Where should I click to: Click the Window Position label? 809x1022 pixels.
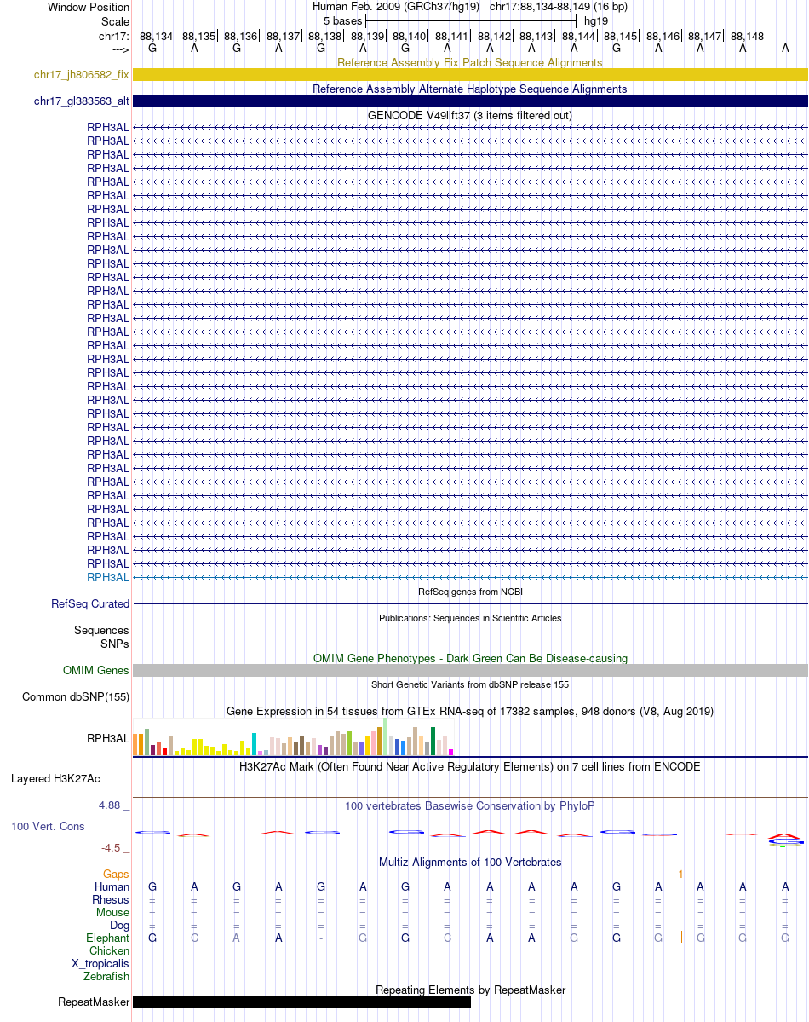pyautogui.click(x=89, y=7)
